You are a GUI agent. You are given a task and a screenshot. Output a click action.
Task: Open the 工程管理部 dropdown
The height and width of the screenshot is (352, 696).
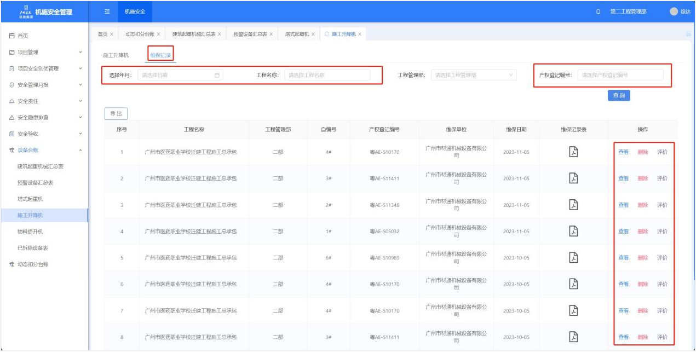tap(473, 75)
